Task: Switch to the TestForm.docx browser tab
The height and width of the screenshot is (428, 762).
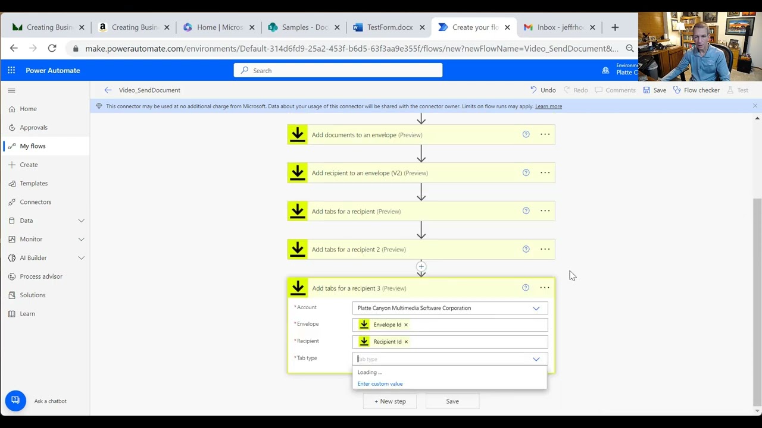Action: coord(389,27)
